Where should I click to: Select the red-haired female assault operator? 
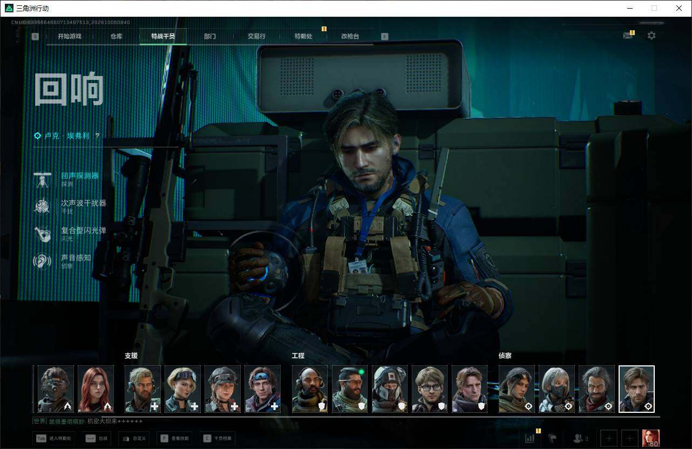click(96, 389)
